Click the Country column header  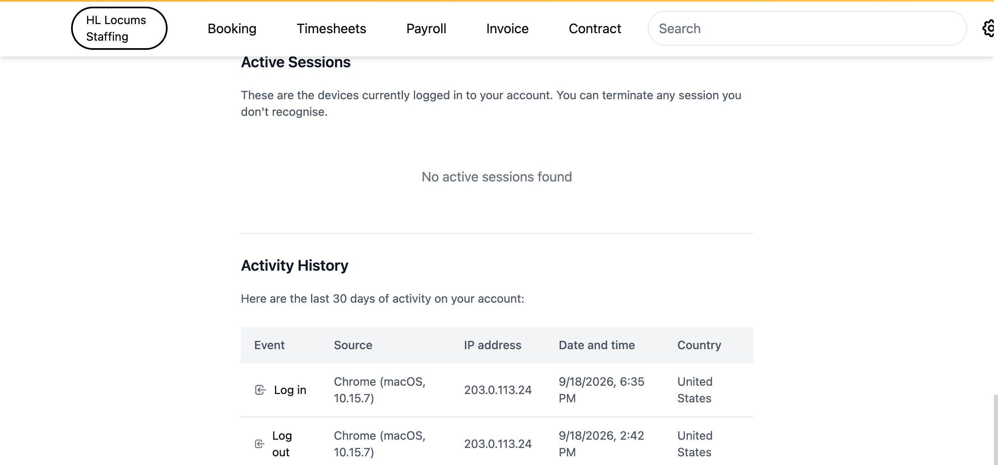click(x=699, y=345)
